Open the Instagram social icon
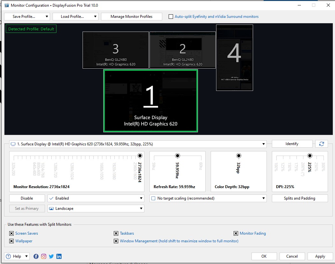Image resolution: width=335 pixels, height=264 pixels. (44, 256)
